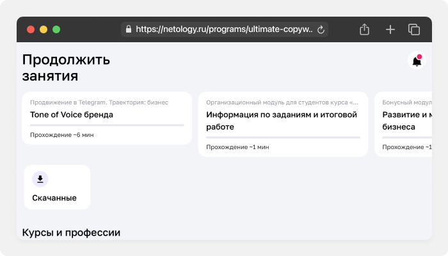Click the download arrow icon above Скачанные
Viewport: 448px width, 256px height.
(40, 179)
